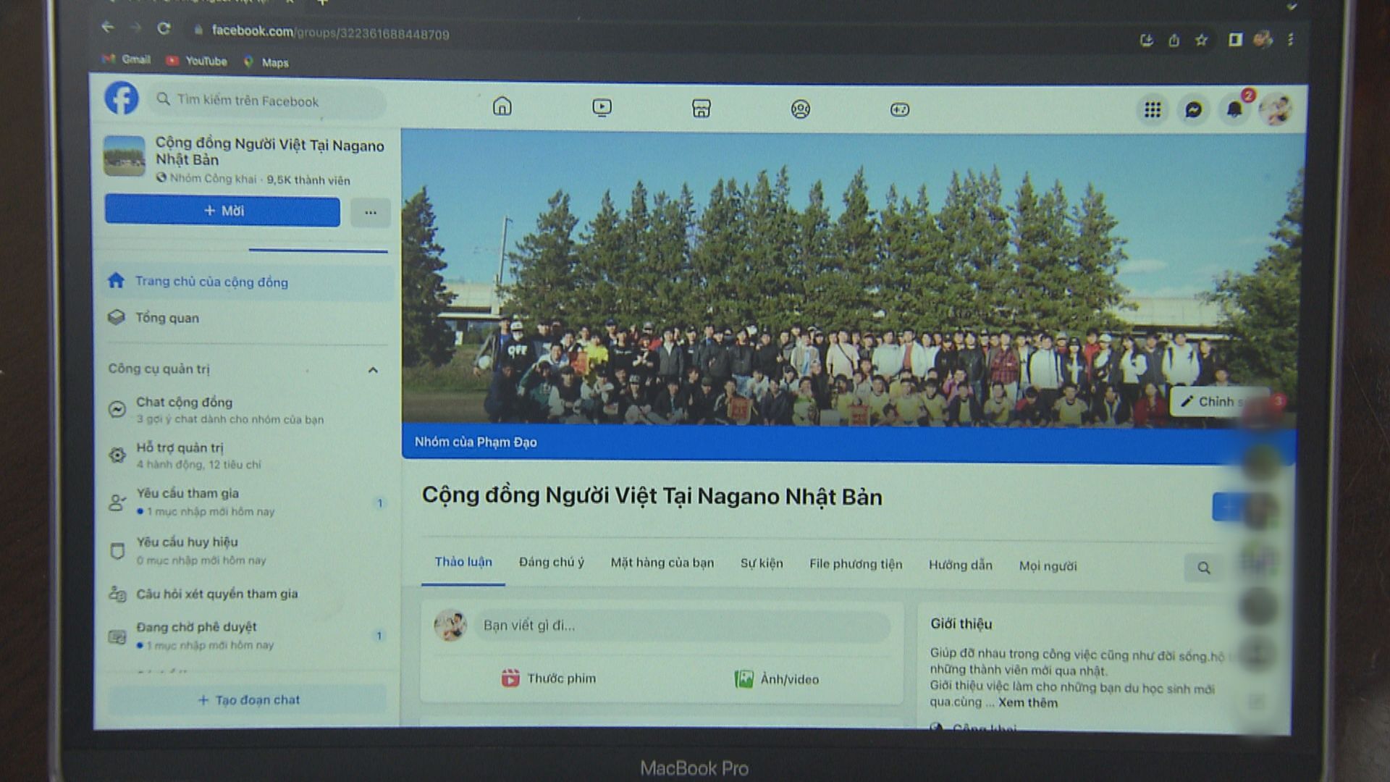Viewport: 1390px width, 782px height.
Task: Click the Thước phim reel button
Action: pos(549,678)
